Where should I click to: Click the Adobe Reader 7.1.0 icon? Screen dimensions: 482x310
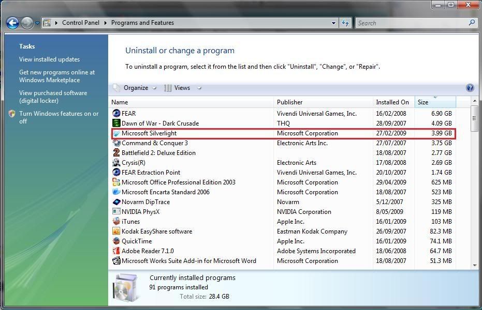pyautogui.click(x=116, y=251)
